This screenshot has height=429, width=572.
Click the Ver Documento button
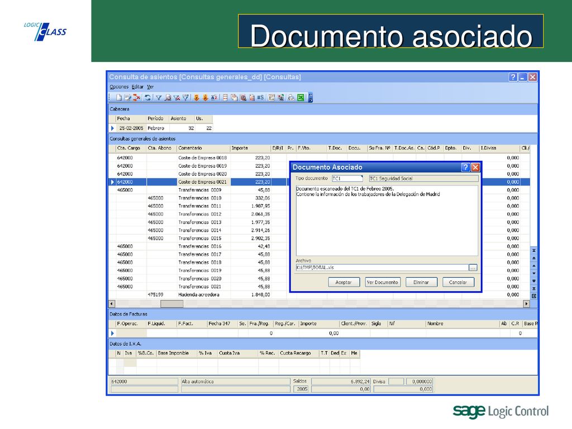(382, 282)
